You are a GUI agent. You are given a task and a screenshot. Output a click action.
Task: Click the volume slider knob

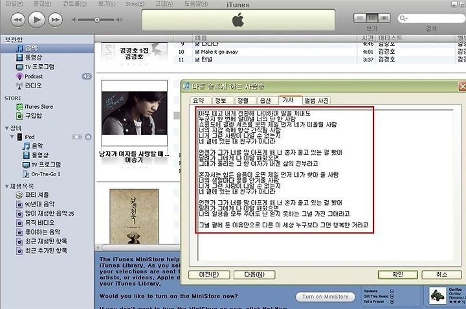coord(97,20)
